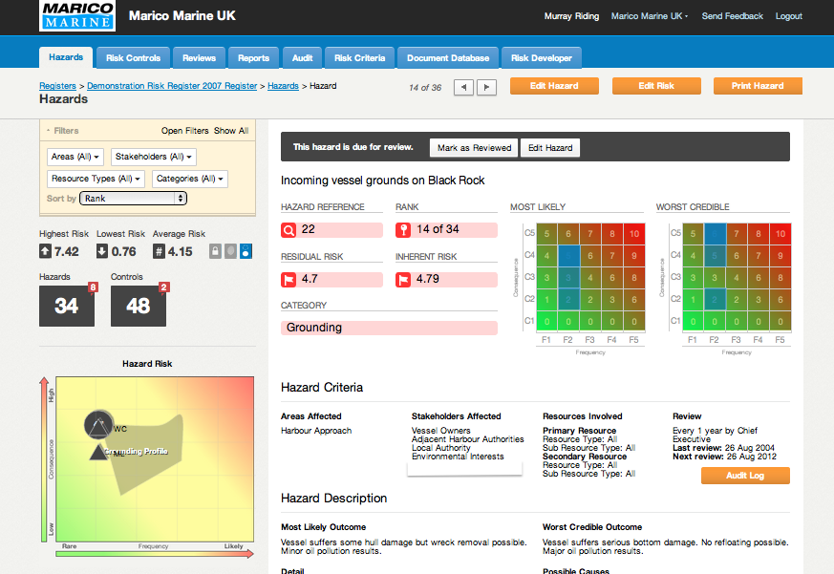Click the WC circle marker on chart
The width and height of the screenshot is (834, 574).
pos(98,426)
